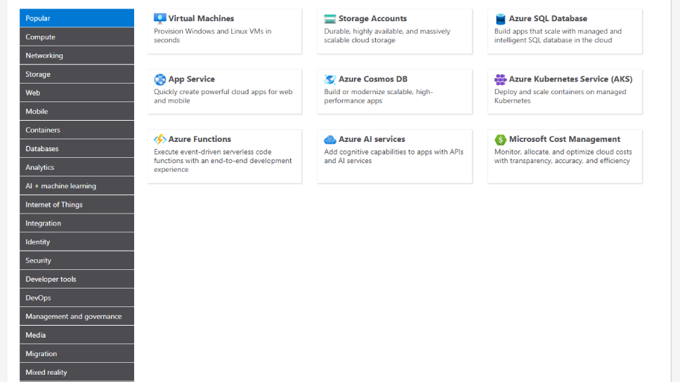Click the Azure AI services cloud icon
The width and height of the screenshot is (680, 382).
tap(330, 139)
